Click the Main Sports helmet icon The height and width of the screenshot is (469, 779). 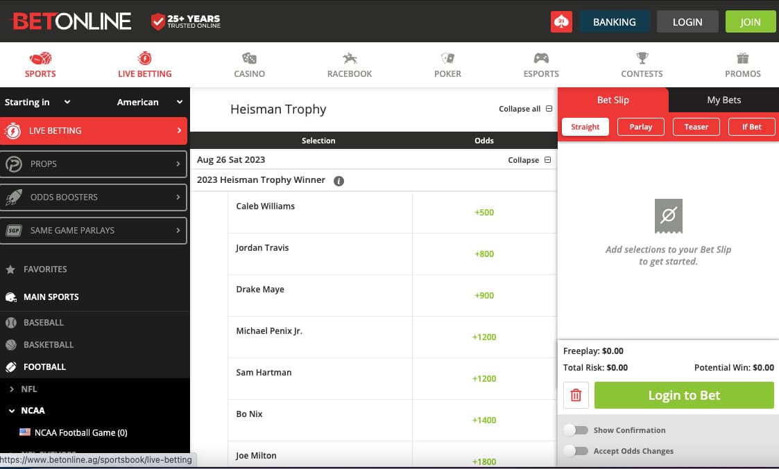11,297
